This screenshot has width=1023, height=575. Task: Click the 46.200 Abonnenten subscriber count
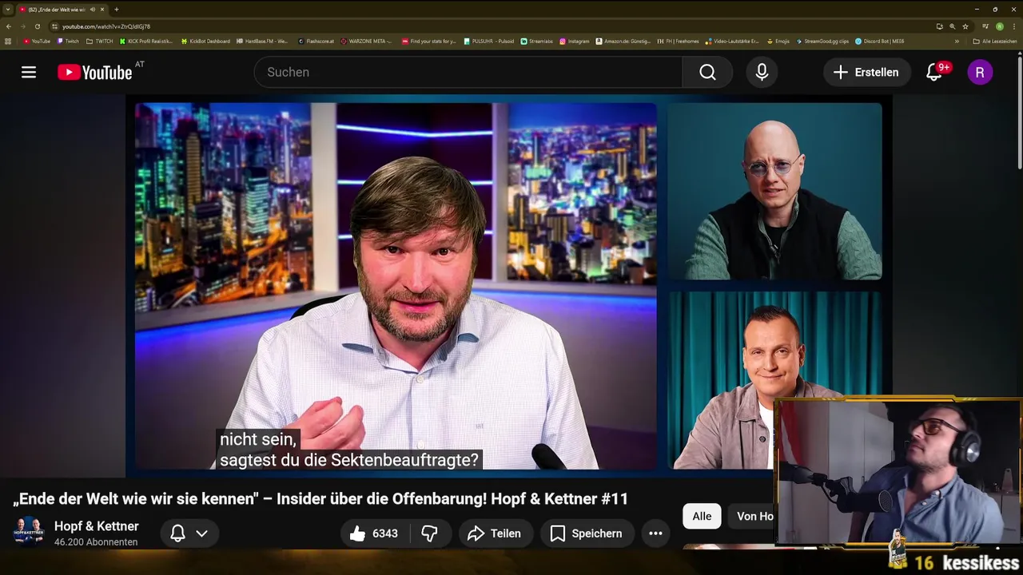[96, 542]
